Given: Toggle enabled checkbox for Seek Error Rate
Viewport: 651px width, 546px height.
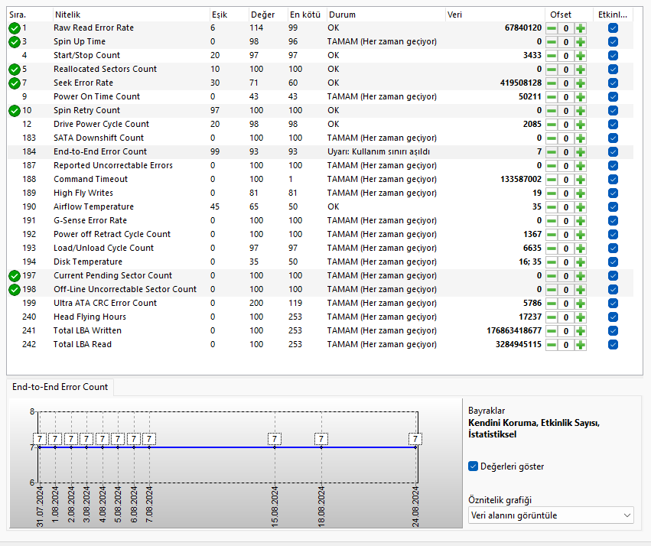Looking at the screenshot, I should click(613, 83).
